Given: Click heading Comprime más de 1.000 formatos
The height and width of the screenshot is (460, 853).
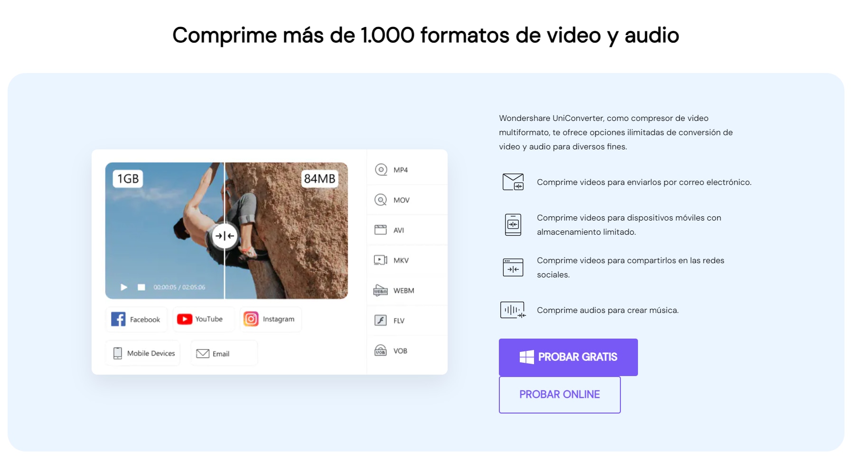Looking at the screenshot, I should (426, 36).
